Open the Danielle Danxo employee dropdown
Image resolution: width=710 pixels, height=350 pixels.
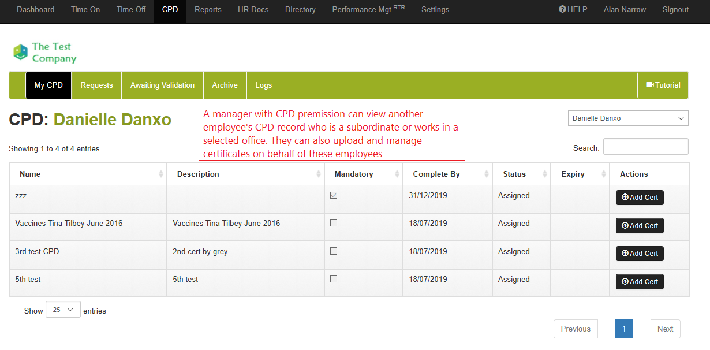point(627,118)
